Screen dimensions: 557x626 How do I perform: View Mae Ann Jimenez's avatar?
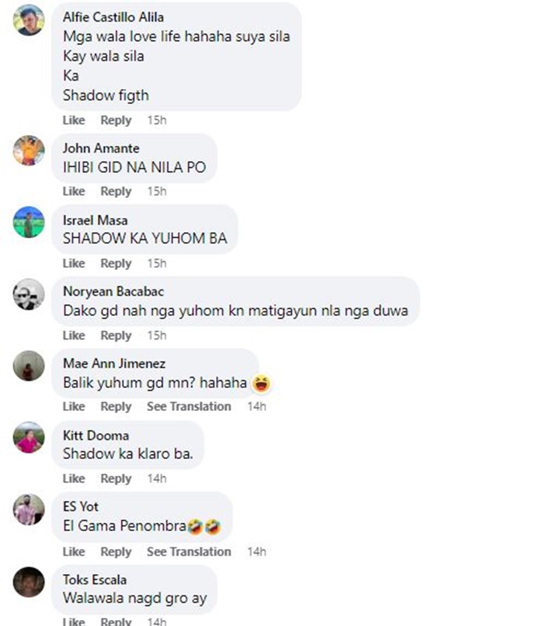tap(29, 366)
